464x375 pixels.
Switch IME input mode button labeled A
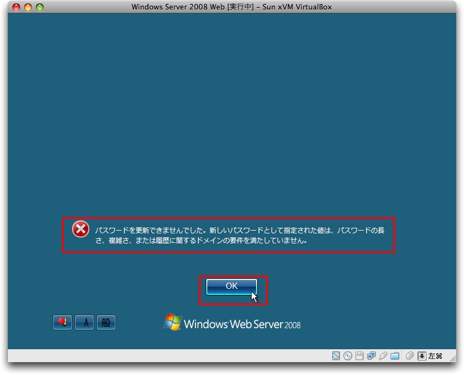pos(84,322)
